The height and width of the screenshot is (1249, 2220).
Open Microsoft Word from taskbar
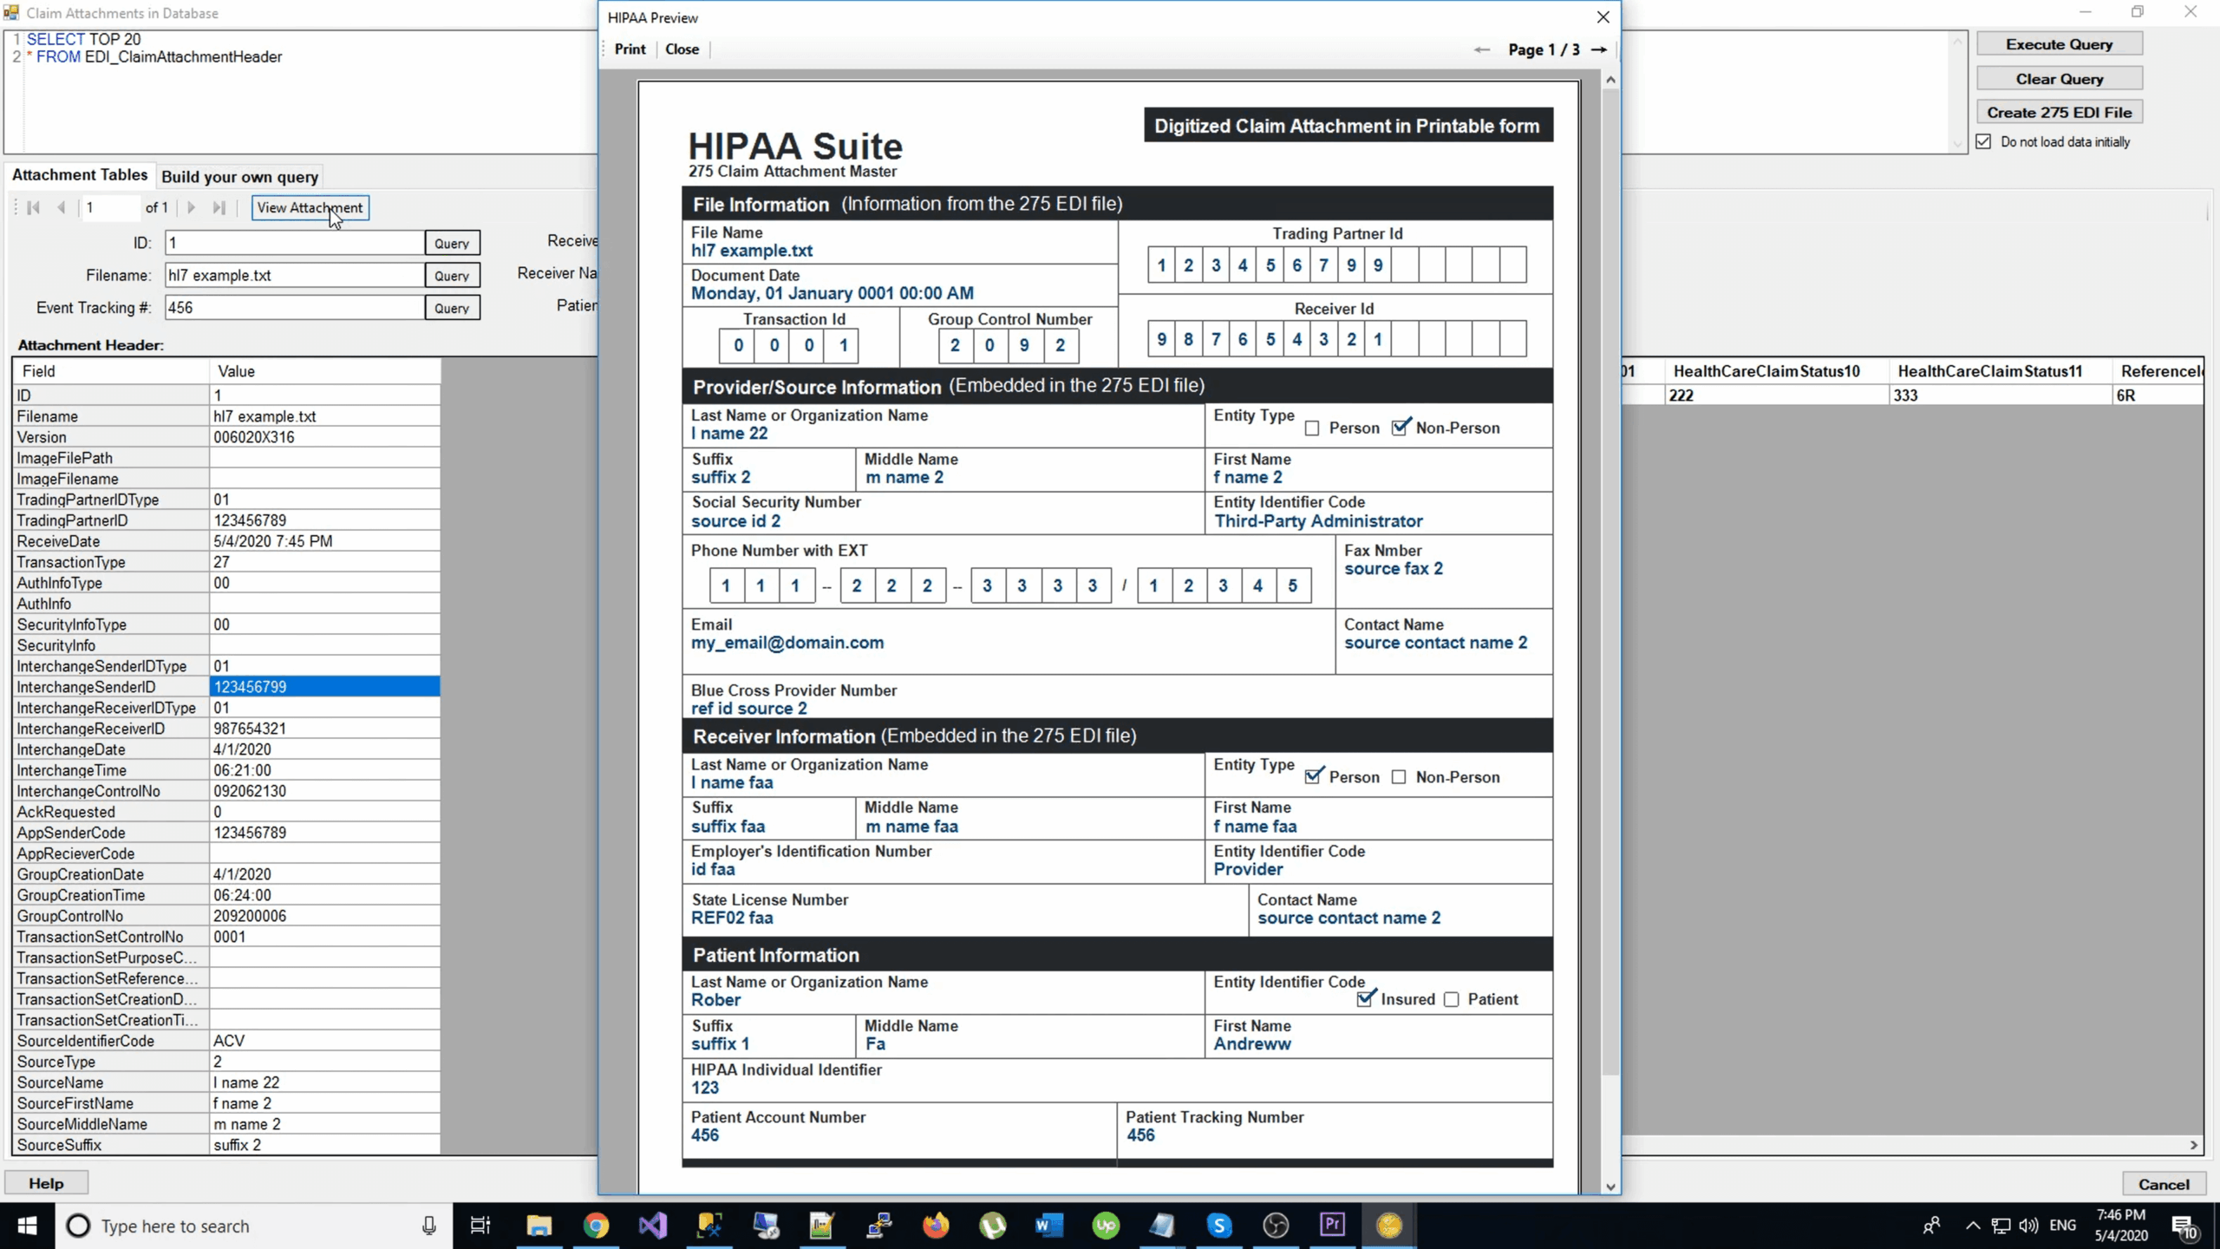point(1048,1226)
